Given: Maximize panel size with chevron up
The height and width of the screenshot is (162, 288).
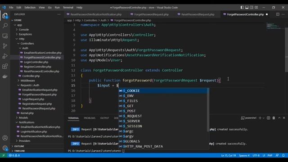Looking at the screenshot, I should pos(279,118).
